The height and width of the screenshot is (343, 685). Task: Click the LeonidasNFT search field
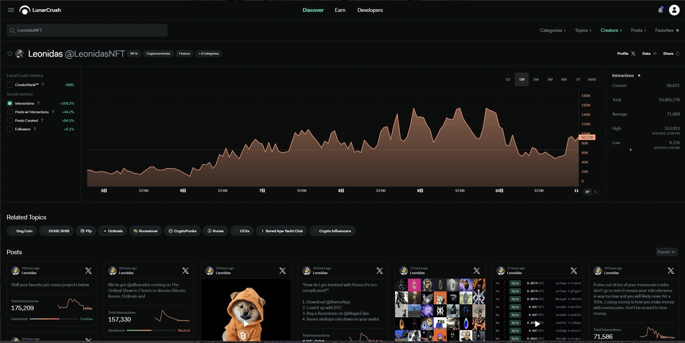point(87,30)
